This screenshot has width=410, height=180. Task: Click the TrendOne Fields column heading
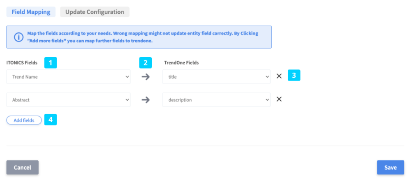point(182,63)
